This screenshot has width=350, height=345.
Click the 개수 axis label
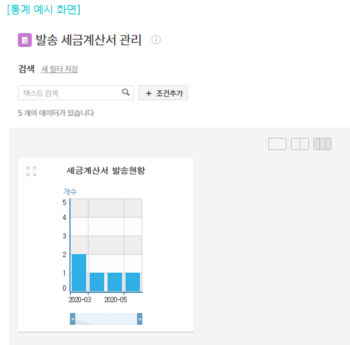pos(70,191)
